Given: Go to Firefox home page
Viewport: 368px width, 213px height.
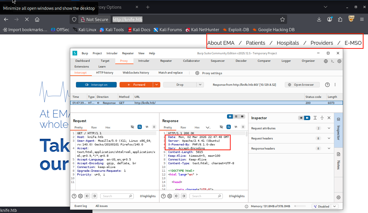Looking at the screenshot, I should (x=37, y=19).
